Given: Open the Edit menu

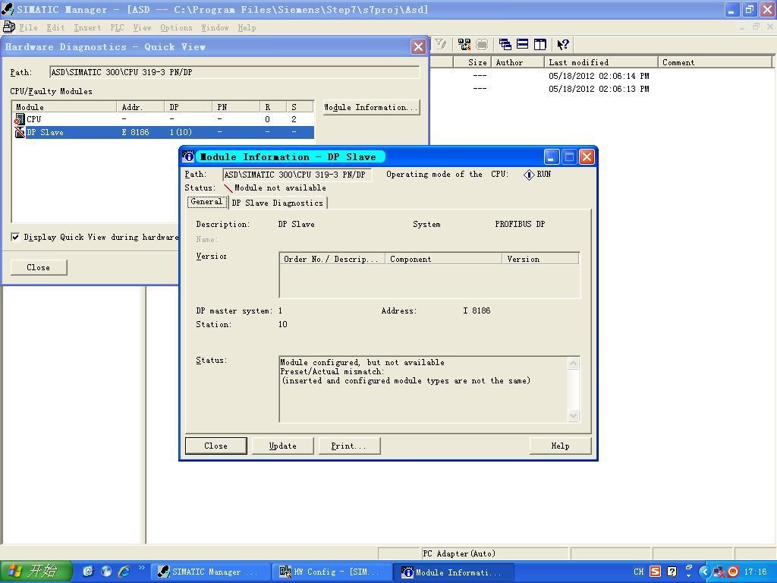Looking at the screenshot, I should coord(55,28).
